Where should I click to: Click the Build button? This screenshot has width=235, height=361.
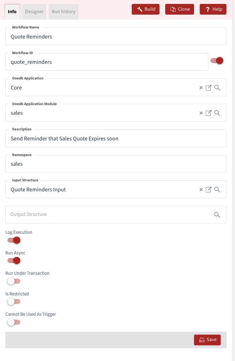(145, 9)
